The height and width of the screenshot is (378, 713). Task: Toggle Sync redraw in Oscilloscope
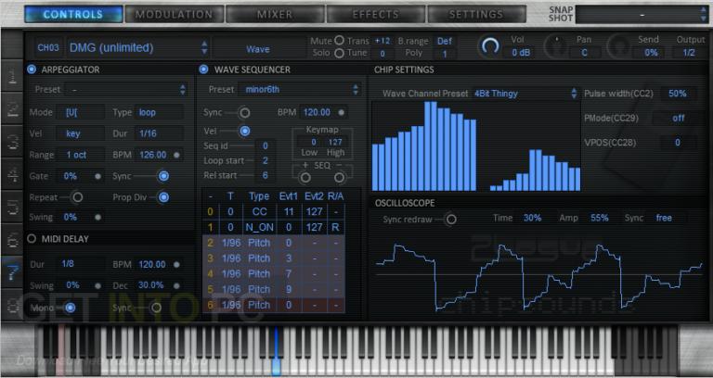(450, 220)
